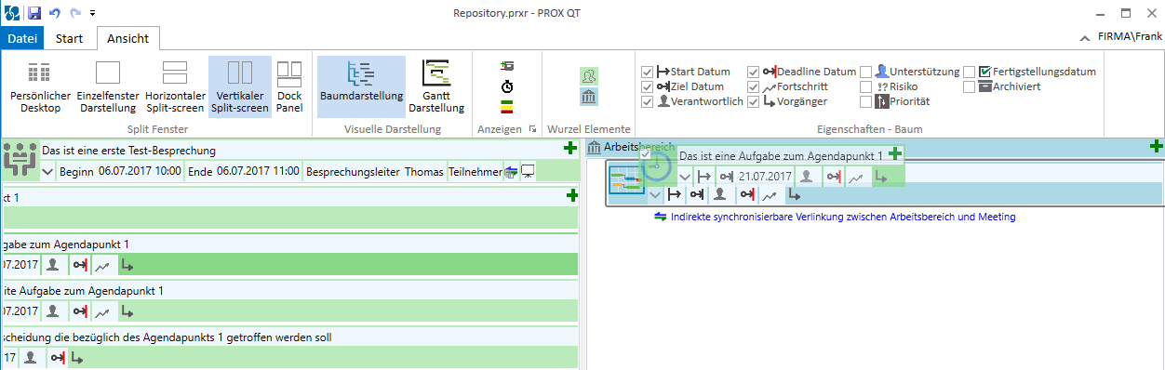Screen dimensions: 1165x370
Task: Open the Indirekte synchronisierbare Verlinkung link
Action: [x=843, y=217]
